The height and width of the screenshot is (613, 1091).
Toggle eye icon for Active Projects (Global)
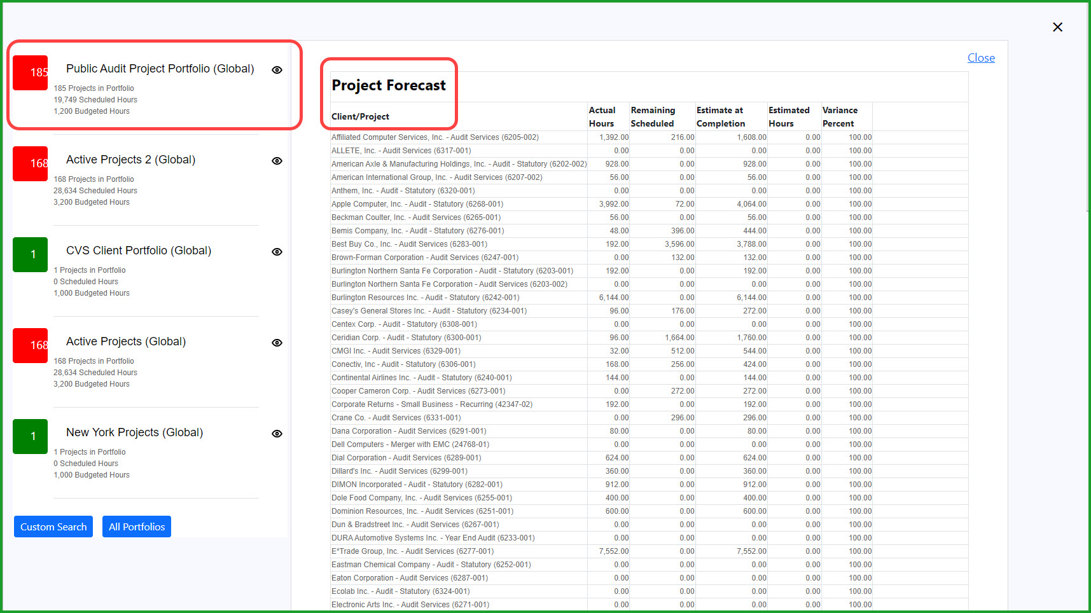click(277, 343)
